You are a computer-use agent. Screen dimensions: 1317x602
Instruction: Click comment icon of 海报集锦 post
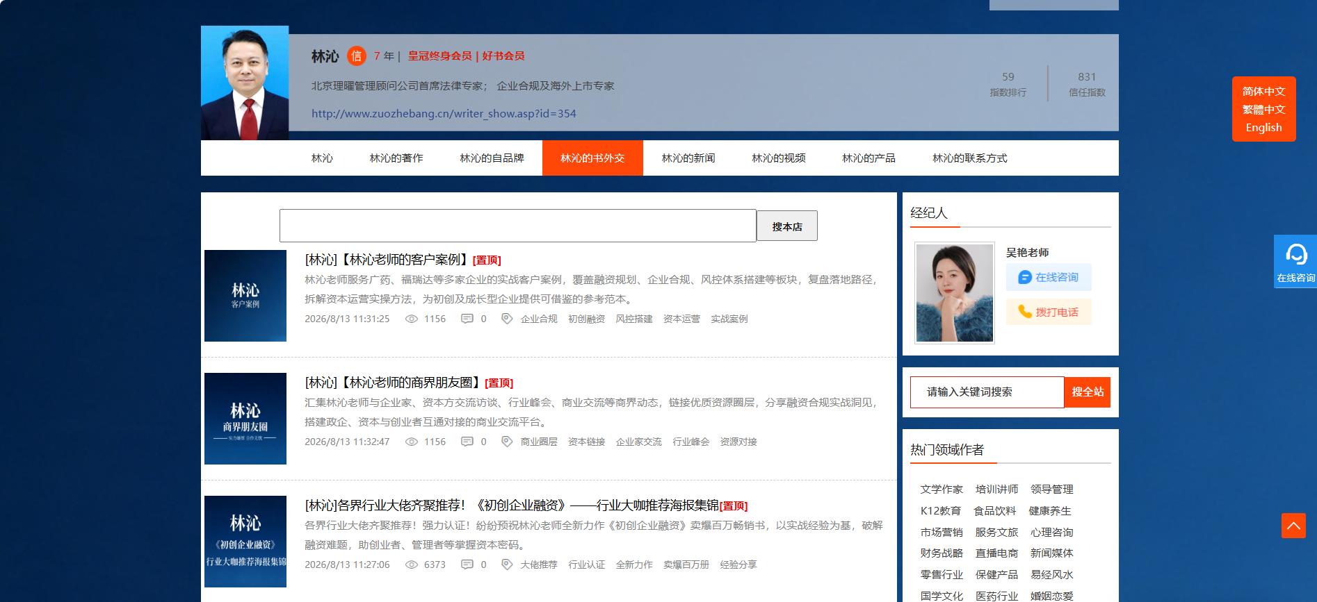tap(467, 565)
